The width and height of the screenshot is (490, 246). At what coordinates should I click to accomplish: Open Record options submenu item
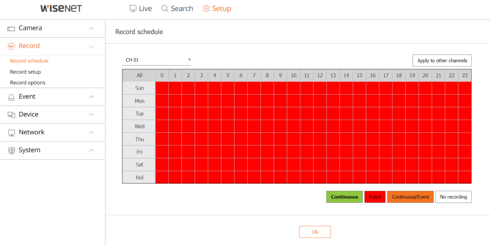tap(27, 83)
